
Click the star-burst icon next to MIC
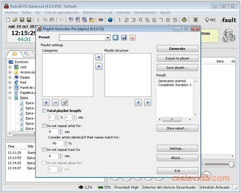[x=195, y=20]
